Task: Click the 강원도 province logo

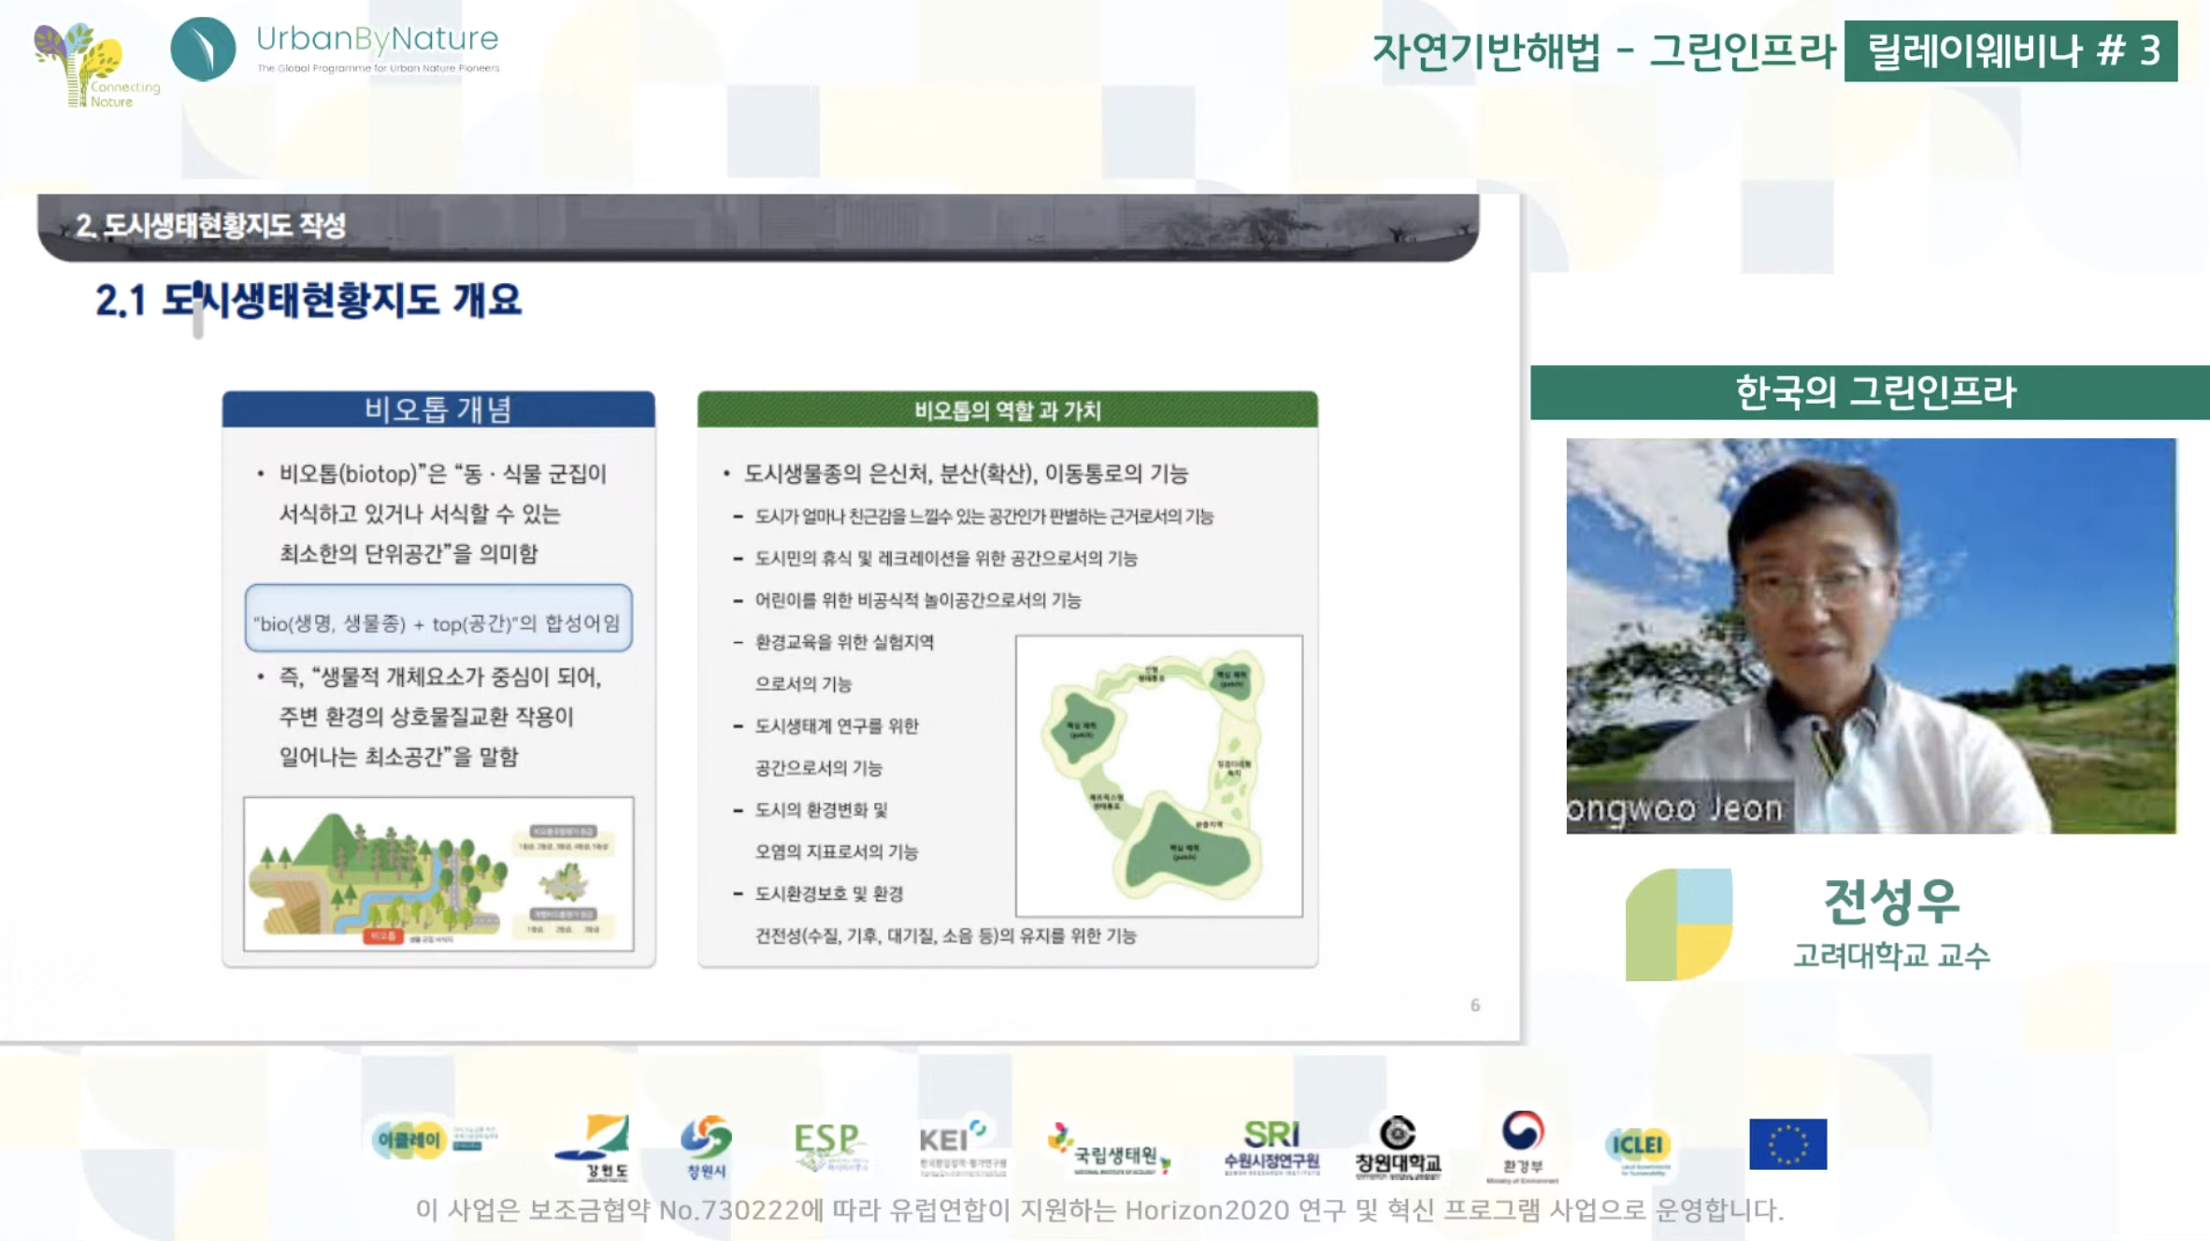Action: pyautogui.click(x=595, y=1147)
